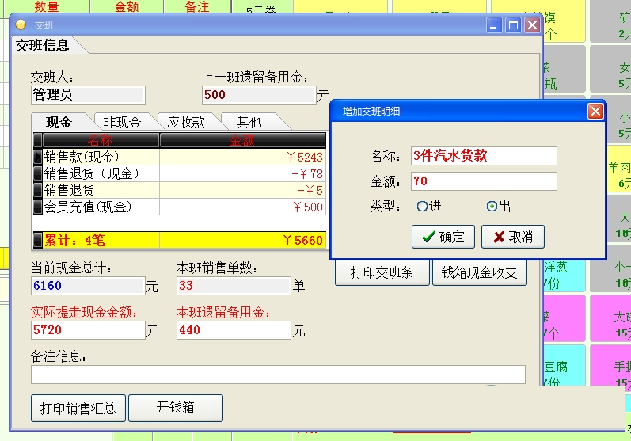
Task: Click the 交班 window title icon
Action: (21, 25)
